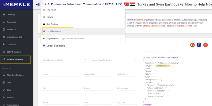This screenshot has height=106, width=212.
Task: Expand the Docs menu chevron
Action: [x=30, y=82]
